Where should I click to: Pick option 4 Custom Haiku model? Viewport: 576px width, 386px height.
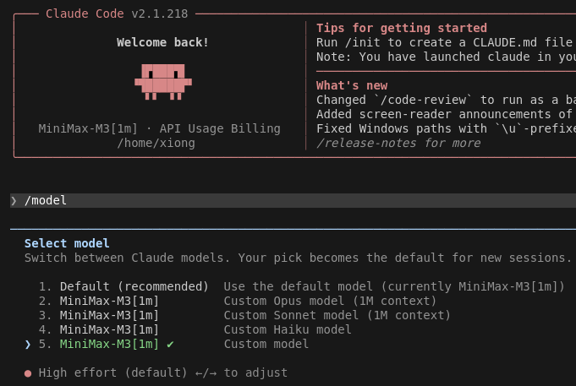tap(195, 329)
